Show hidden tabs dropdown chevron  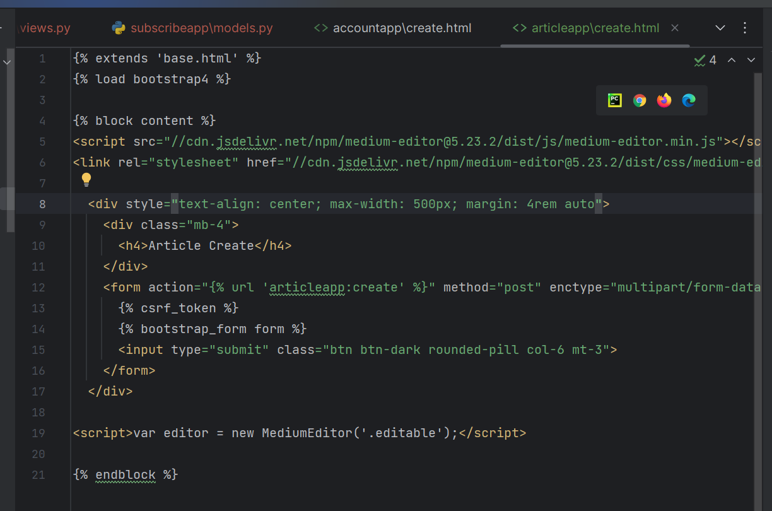pyautogui.click(x=720, y=28)
